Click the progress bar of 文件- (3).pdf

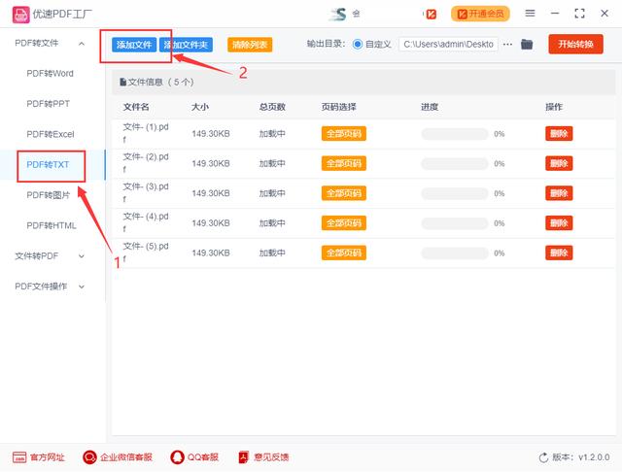pyautogui.click(x=455, y=193)
